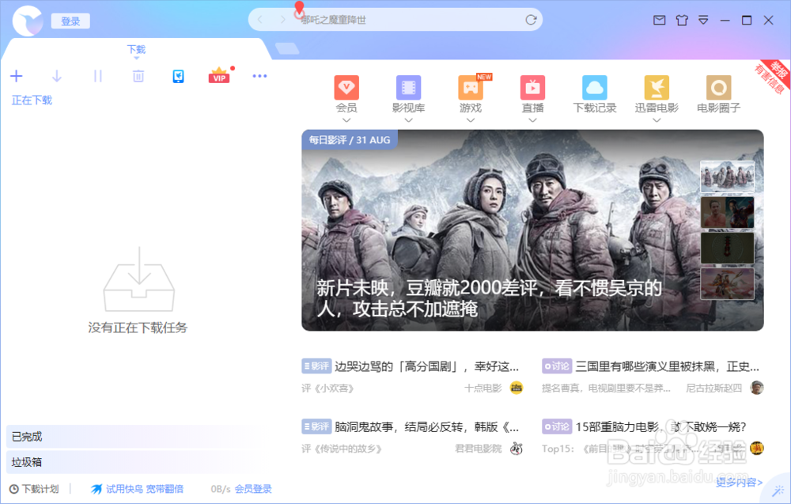This screenshot has height=504, width=791.
Task: Click 会员登录 link
Action: pyautogui.click(x=253, y=489)
